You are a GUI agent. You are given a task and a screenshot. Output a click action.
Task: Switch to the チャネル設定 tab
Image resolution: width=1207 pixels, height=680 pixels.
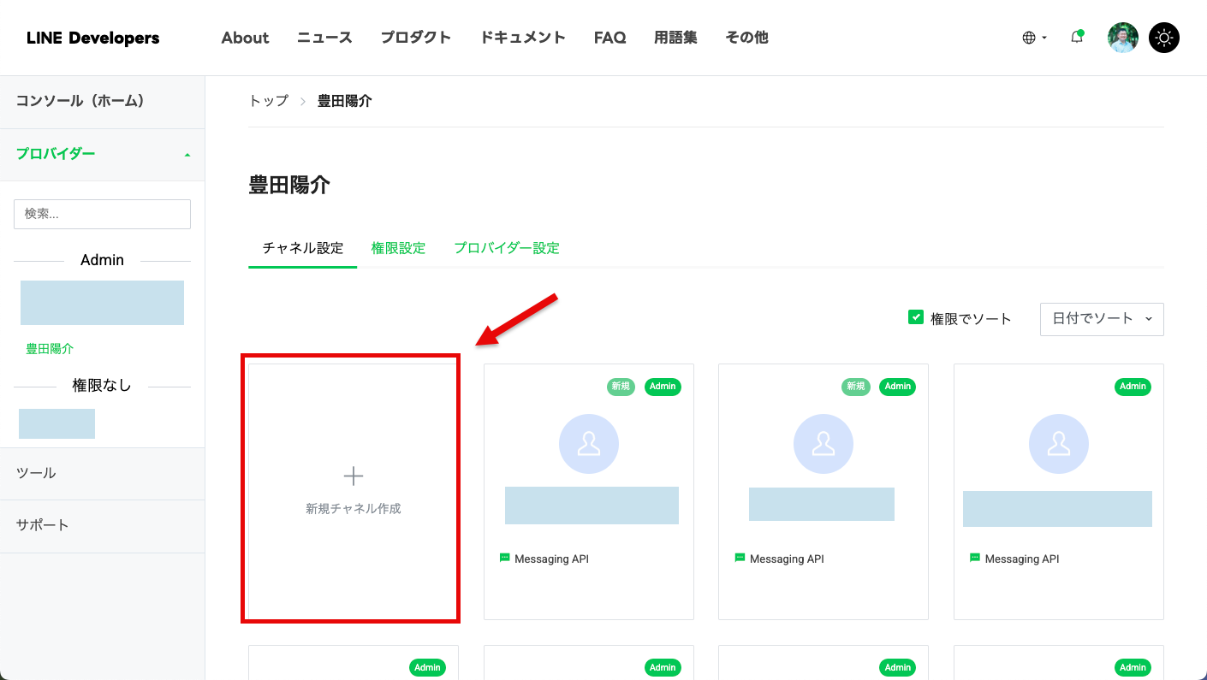302,248
